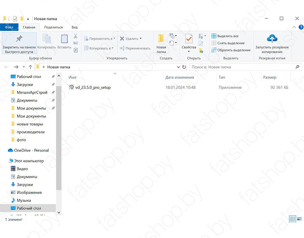The width and height of the screenshot is (304, 238).
Task: Open the address bar history dropdown
Action: pyautogui.click(x=178, y=67)
